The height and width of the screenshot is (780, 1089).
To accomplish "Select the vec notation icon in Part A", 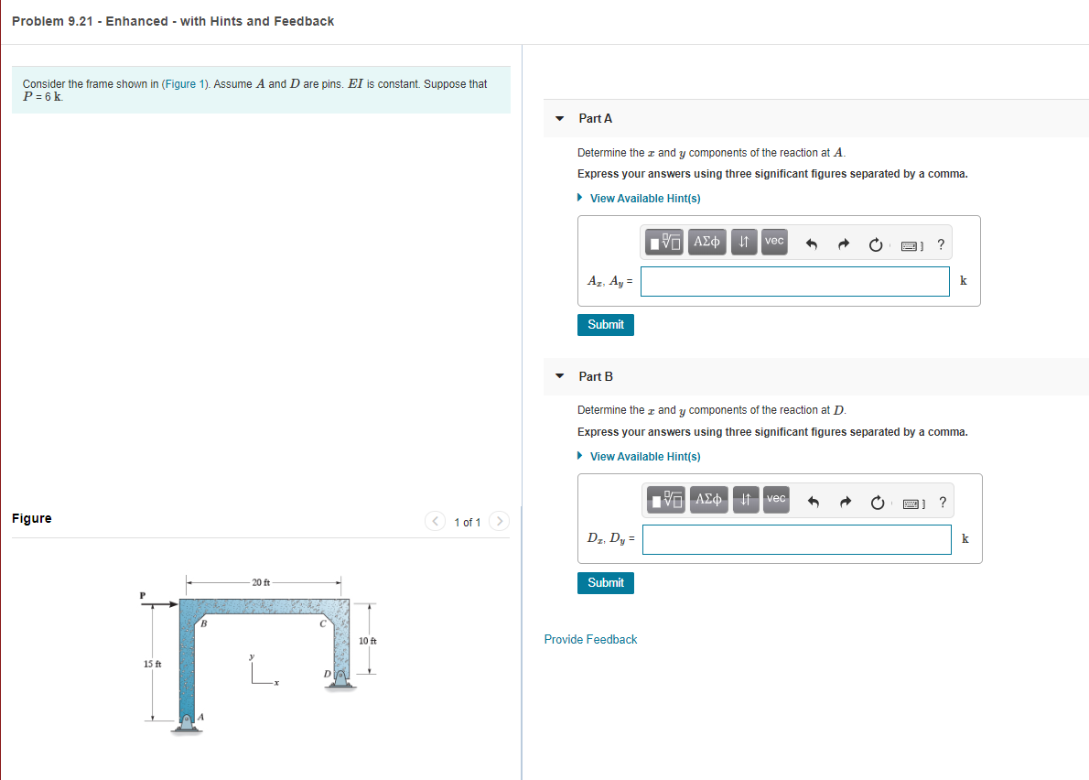I will click(773, 242).
